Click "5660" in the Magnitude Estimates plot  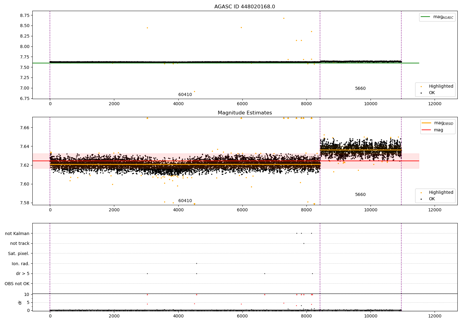coord(360,195)
